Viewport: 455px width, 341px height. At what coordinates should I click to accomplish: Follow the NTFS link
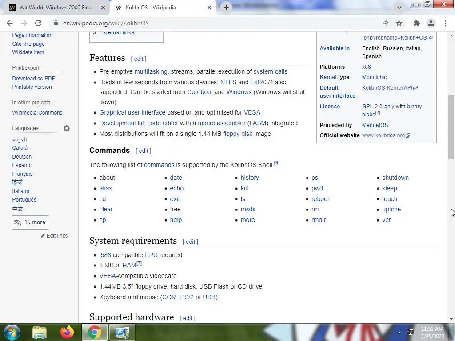click(228, 82)
